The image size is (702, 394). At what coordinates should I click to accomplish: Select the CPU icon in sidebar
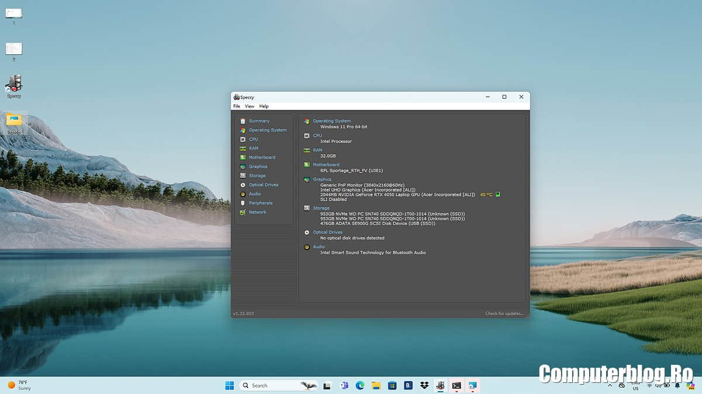click(x=243, y=140)
